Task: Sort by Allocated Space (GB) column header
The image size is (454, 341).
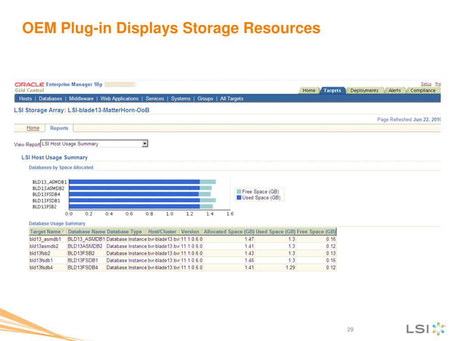Action: point(229,231)
